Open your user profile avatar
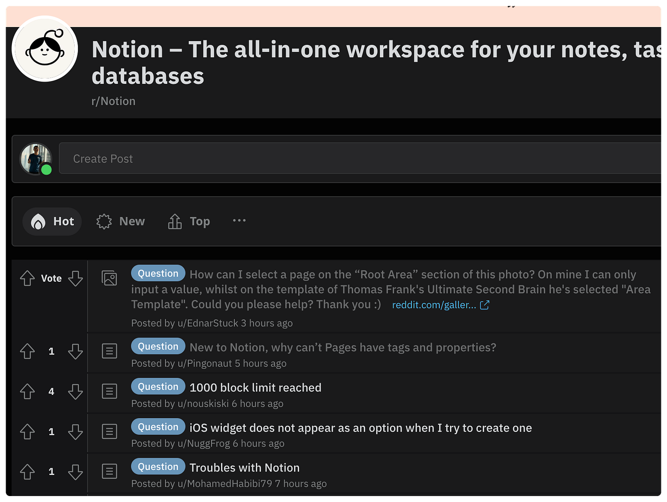The width and height of the screenshot is (667, 502). 36,159
